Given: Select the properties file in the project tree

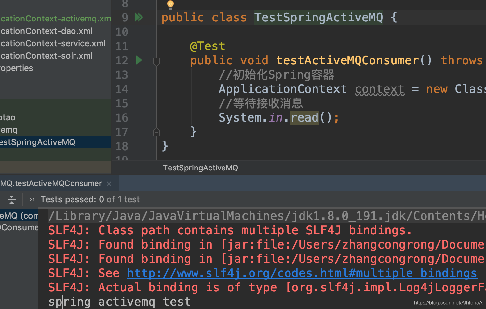Looking at the screenshot, I should [x=16, y=68].
